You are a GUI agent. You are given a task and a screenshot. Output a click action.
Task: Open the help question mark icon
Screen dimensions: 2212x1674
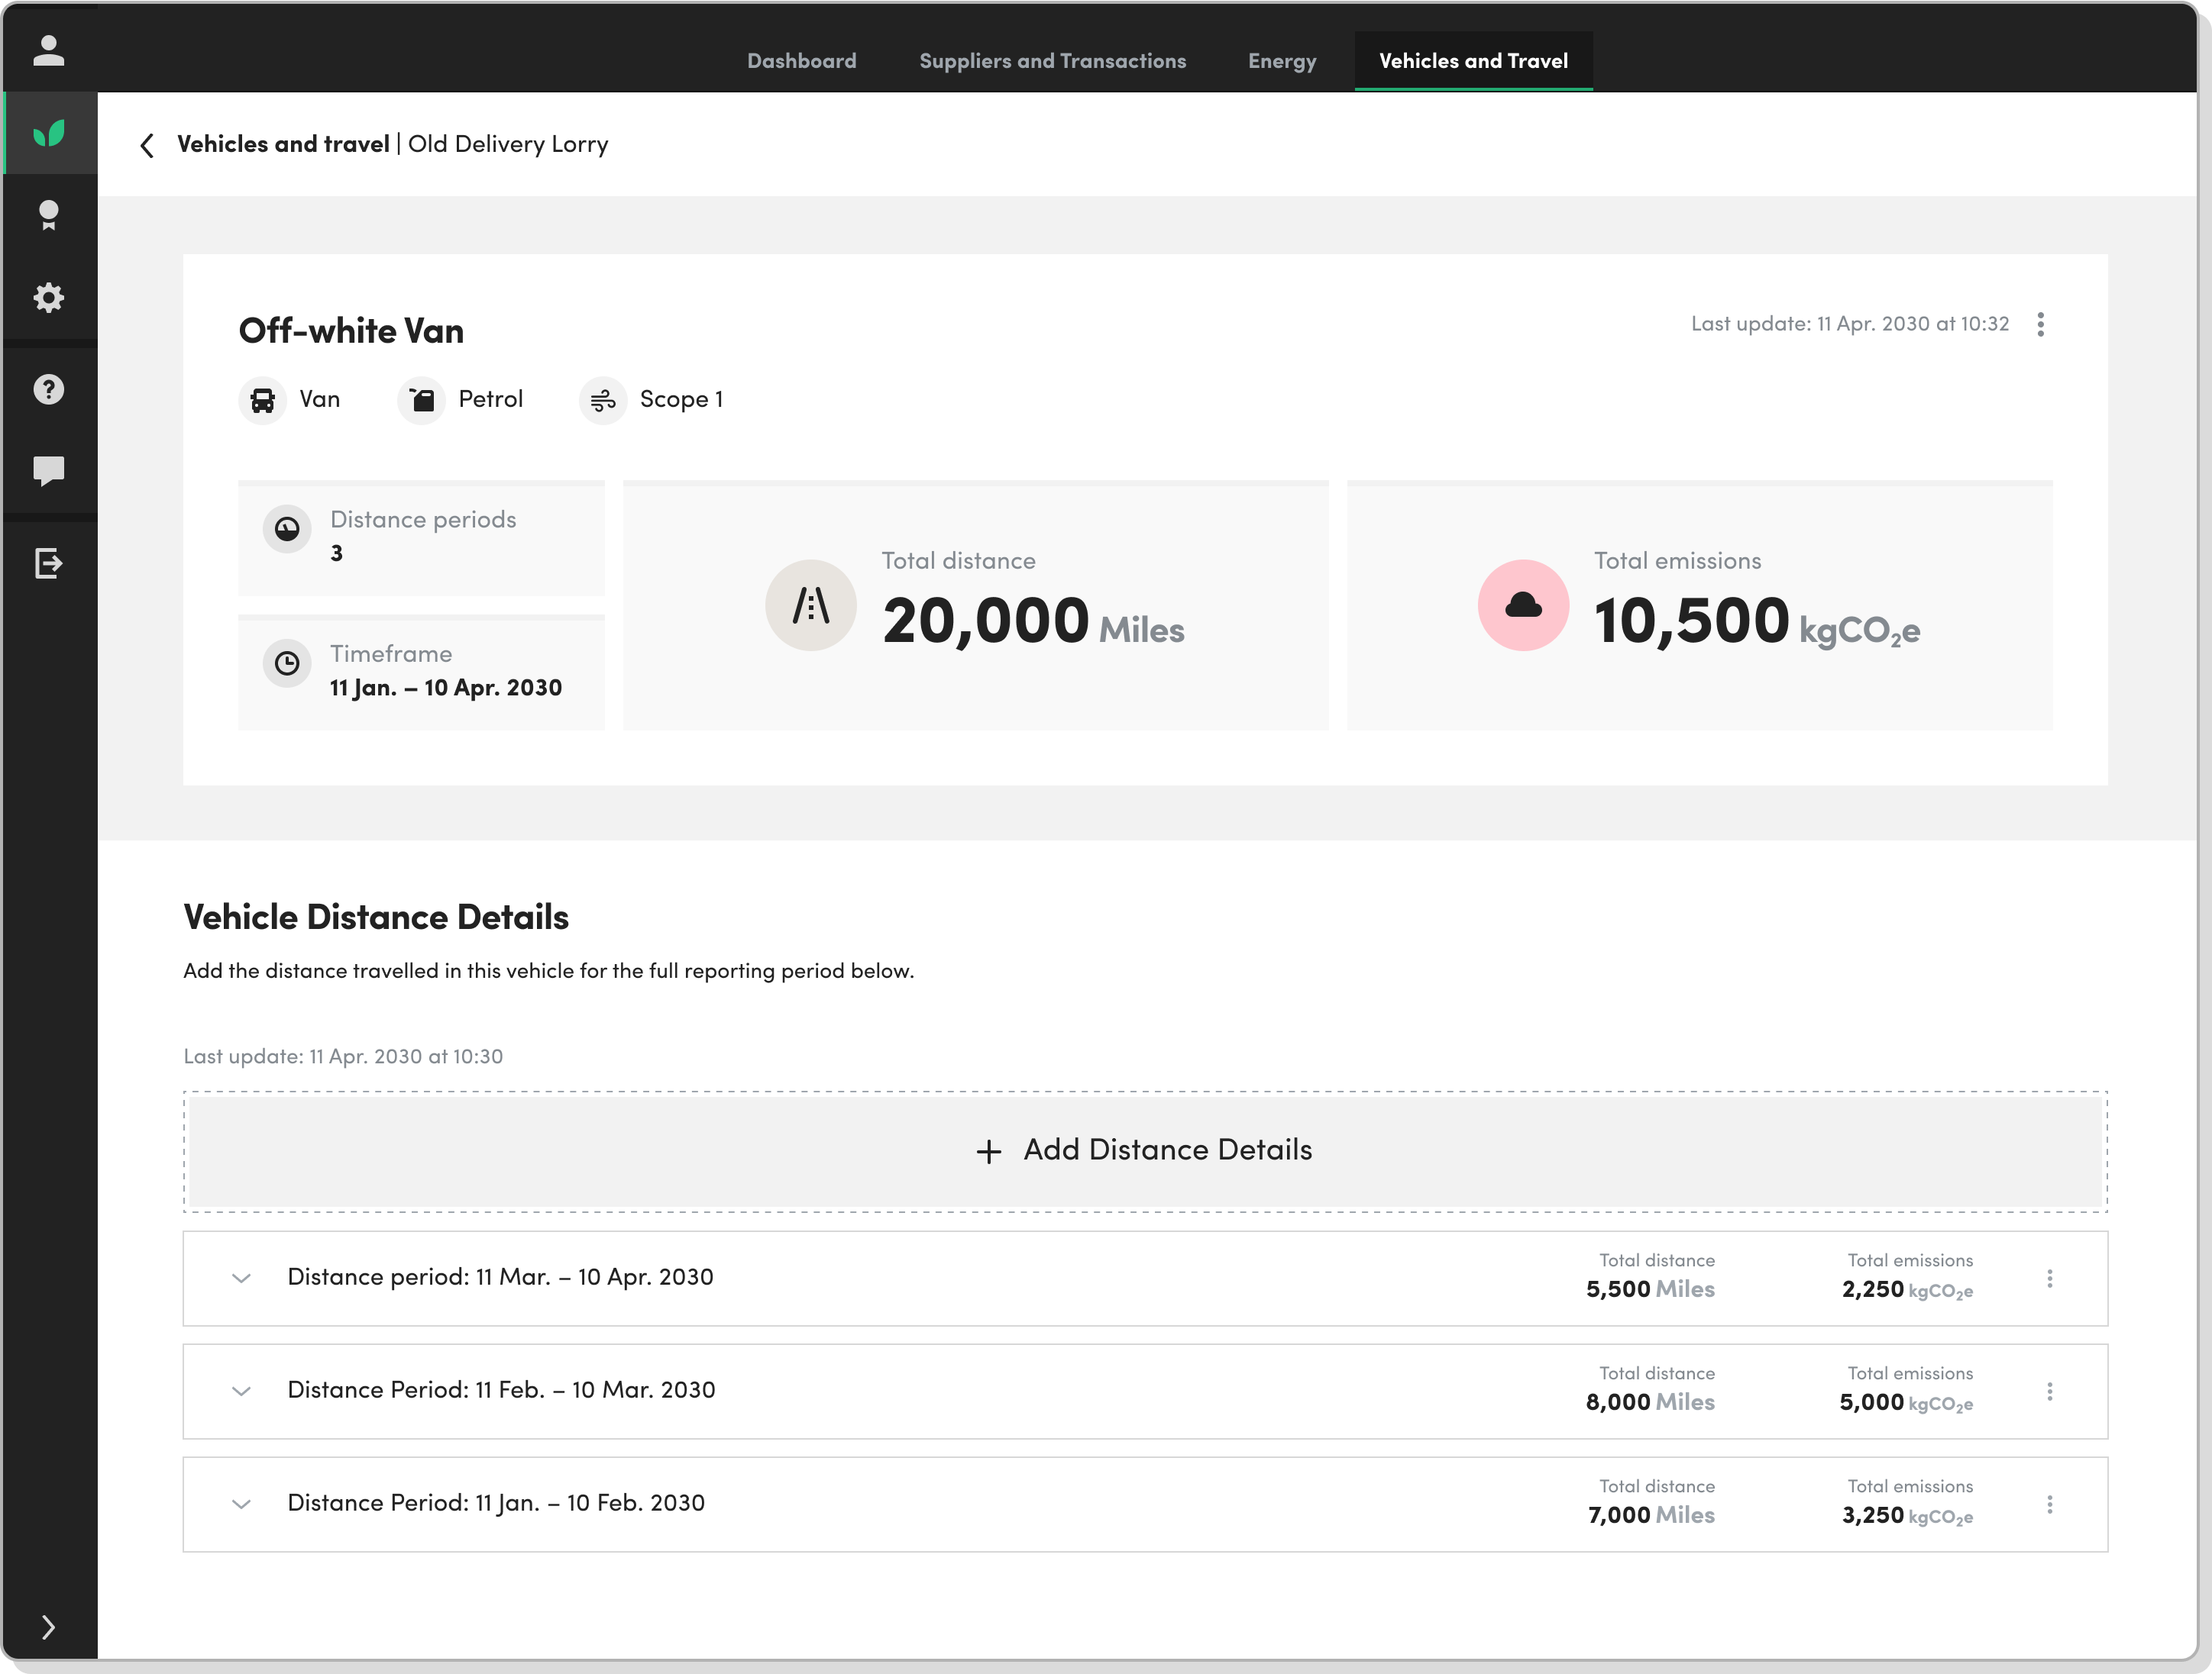pos(48,389)
